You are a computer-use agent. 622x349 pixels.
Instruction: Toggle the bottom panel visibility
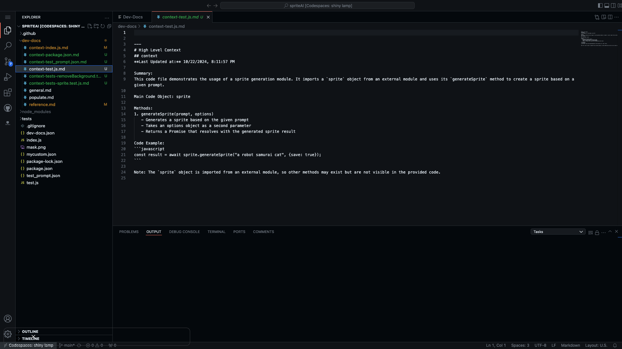[607, 5]
